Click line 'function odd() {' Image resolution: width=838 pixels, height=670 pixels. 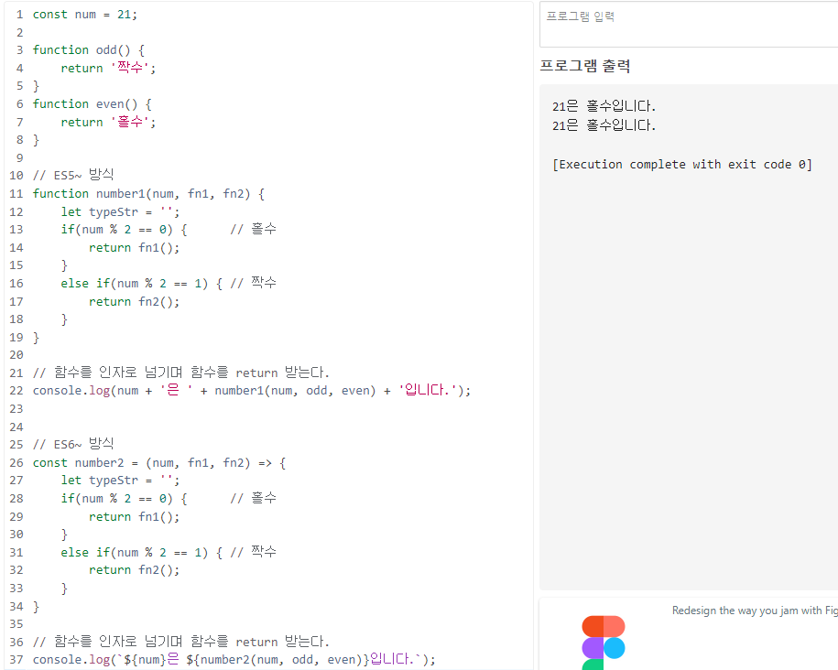[89, 50]
